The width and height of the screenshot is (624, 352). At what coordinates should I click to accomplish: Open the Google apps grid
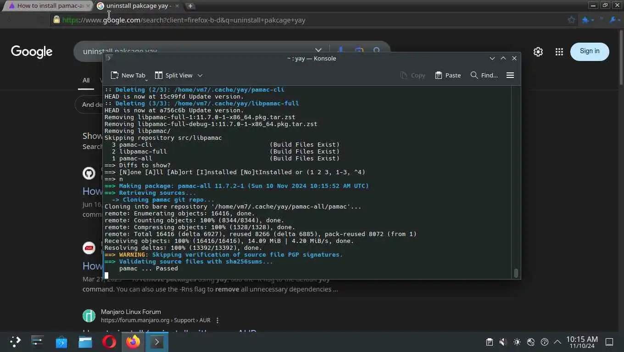click(559, 52)
